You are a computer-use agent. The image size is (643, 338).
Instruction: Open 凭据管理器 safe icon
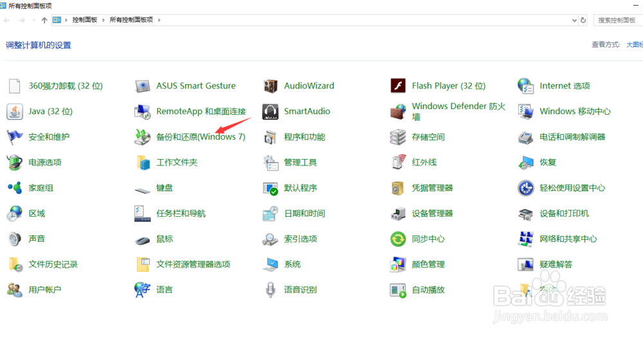coord(398,188)
